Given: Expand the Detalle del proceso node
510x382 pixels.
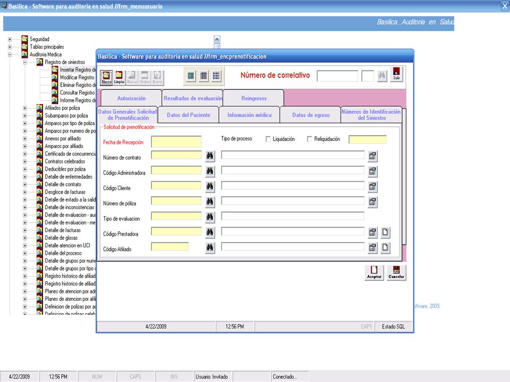Looking at the screenshot, I should pos(25,253).
